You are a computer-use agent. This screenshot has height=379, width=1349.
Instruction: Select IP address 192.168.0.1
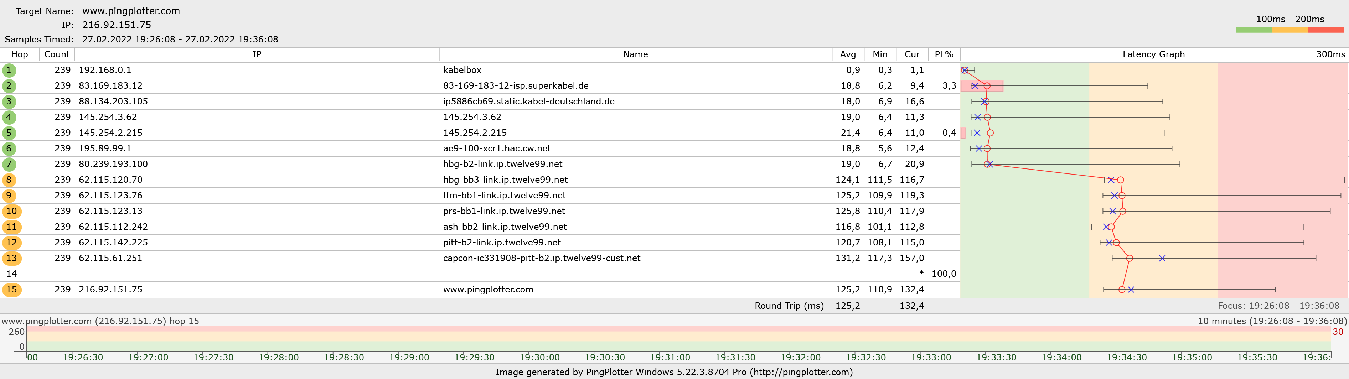point(105,70)
